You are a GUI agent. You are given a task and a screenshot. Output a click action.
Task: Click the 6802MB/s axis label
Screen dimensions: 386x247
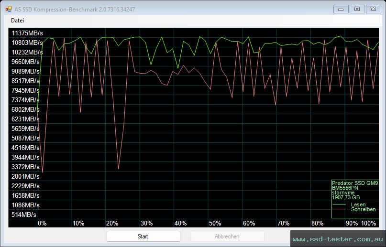[x=25, y=109]
